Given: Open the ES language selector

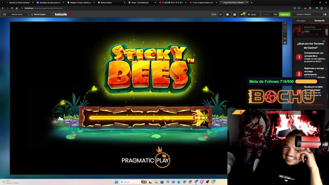Looking at the screenshot, I should pos(220,14).
